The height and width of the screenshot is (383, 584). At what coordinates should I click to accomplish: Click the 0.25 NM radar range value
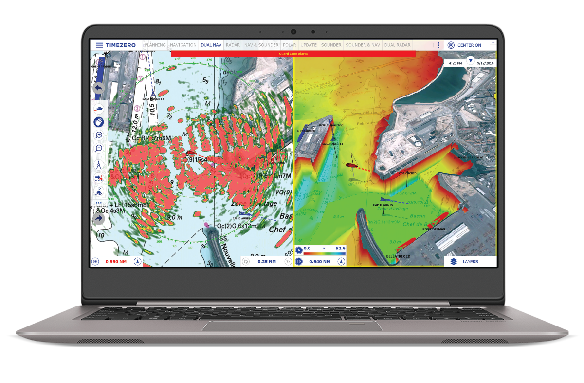pos(266,261)
